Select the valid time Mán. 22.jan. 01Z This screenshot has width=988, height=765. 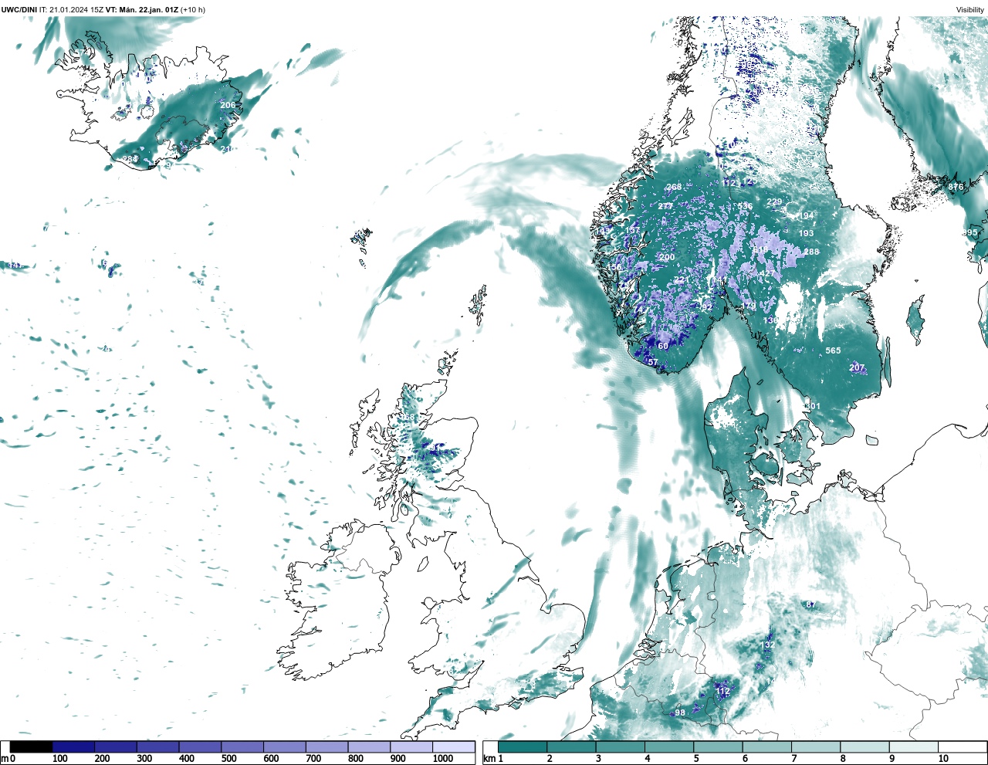pyautogui.click(x=147, y=9)
